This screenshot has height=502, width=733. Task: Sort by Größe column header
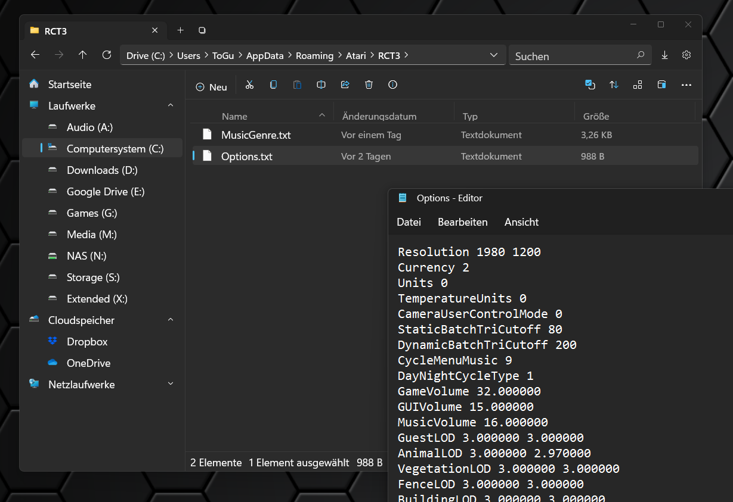tap(596, 117)
